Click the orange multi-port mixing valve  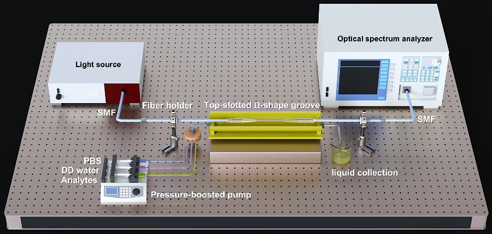click(192, 134)
